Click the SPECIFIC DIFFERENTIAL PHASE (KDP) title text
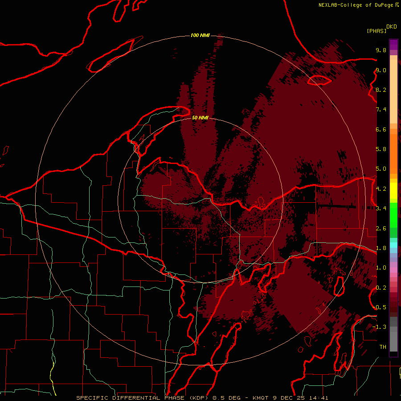 click(142, 398)
